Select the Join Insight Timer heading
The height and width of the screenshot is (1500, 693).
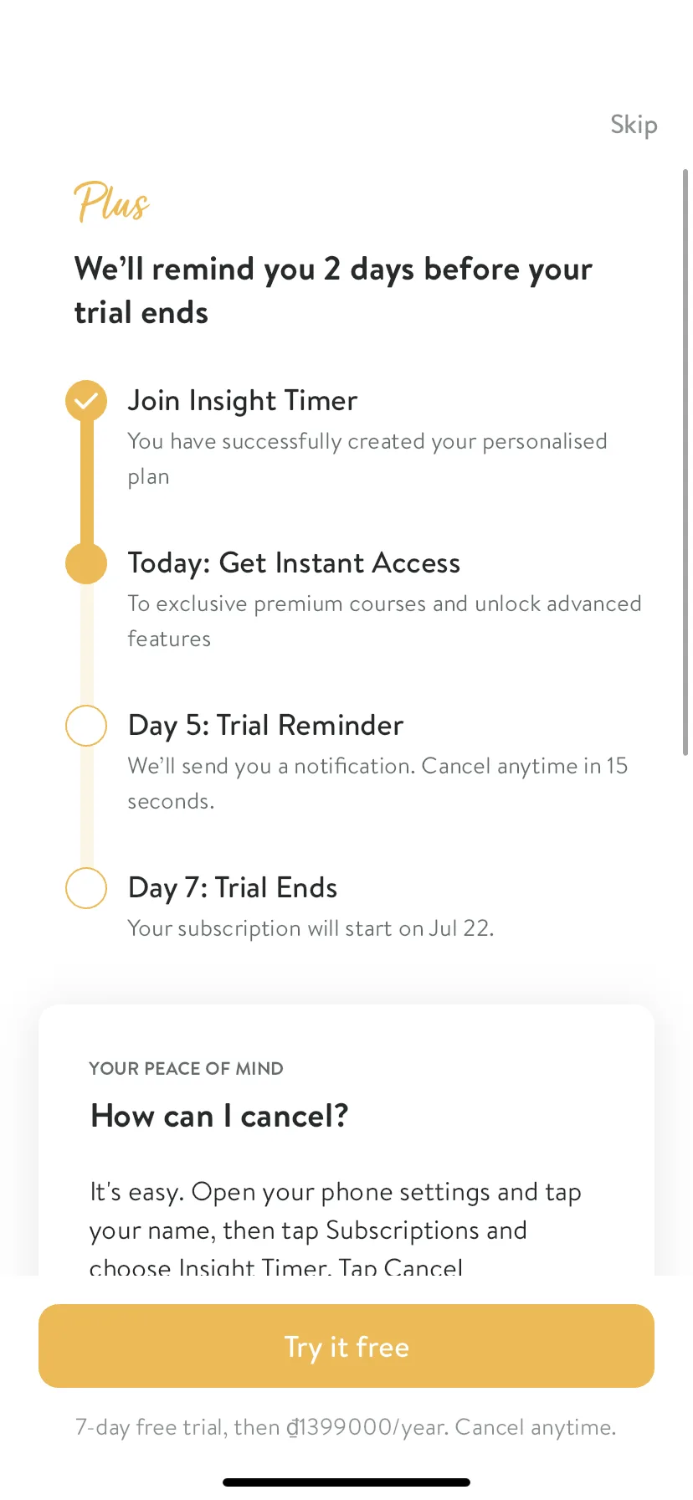(x=243, y=401)
